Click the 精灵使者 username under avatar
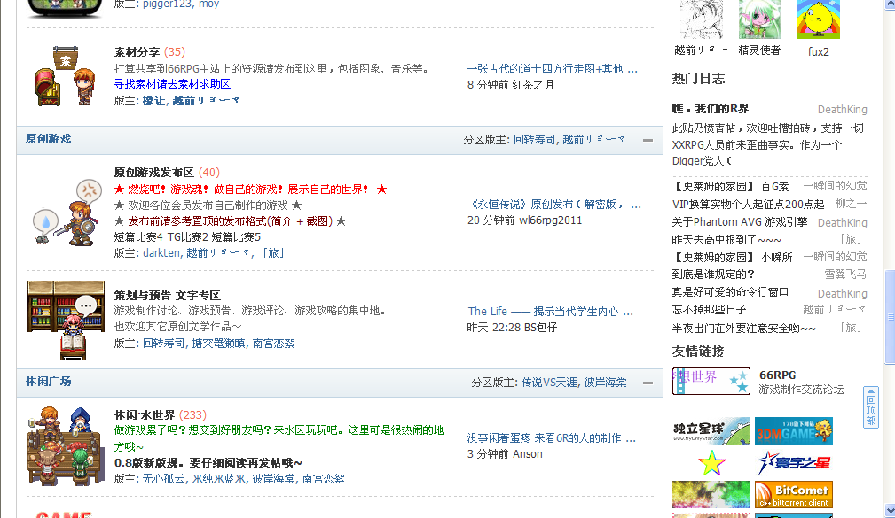Image resolution: width=895 pixels, height=518 pixels. [x=759, y=50]
